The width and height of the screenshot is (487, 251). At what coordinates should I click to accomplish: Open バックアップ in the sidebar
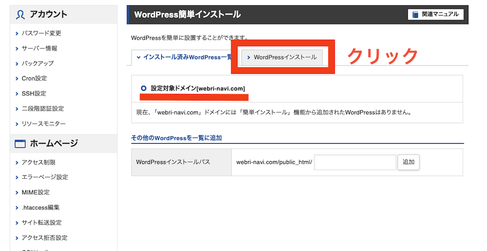coord(38,63)
